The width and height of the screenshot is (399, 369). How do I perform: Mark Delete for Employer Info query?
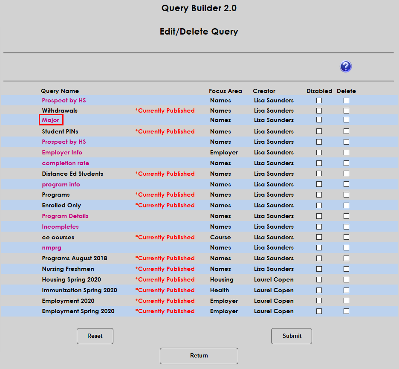coord(346,152)
